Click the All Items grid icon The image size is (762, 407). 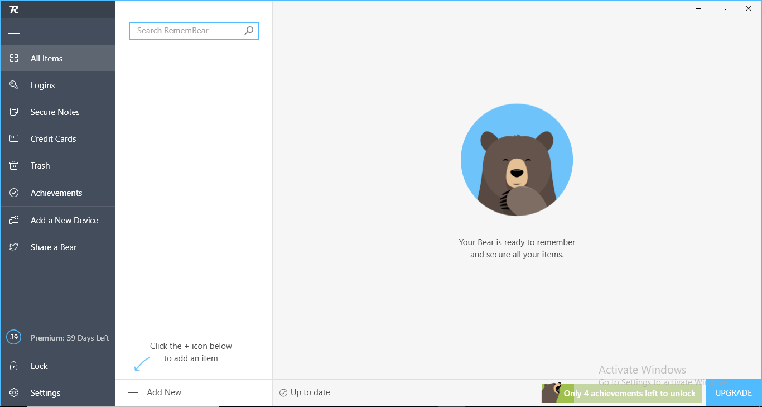tap(15, 58)
